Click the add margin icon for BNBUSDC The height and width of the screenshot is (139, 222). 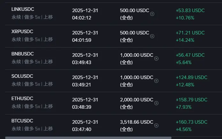[156, 58]
